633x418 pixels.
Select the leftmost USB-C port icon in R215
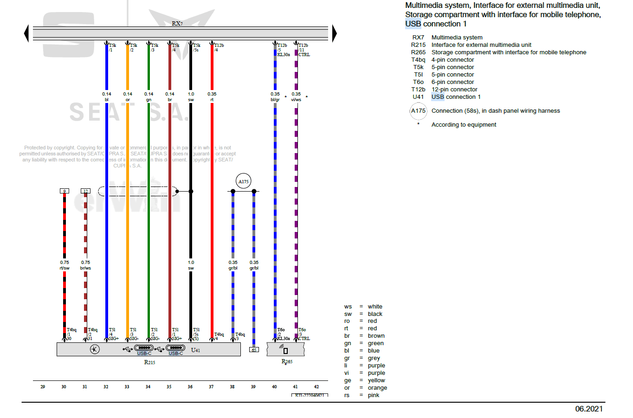tap(143, 348)
